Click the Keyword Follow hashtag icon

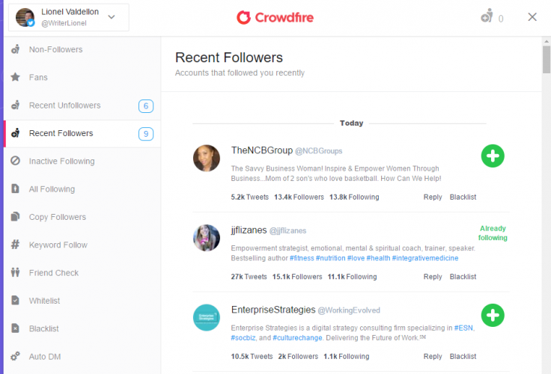15,245
